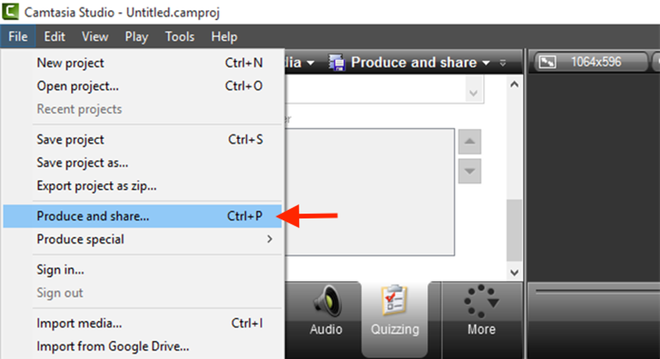Expand the small toolbar overflow chevron
The image size is (660, 359).
coord(503,63)
